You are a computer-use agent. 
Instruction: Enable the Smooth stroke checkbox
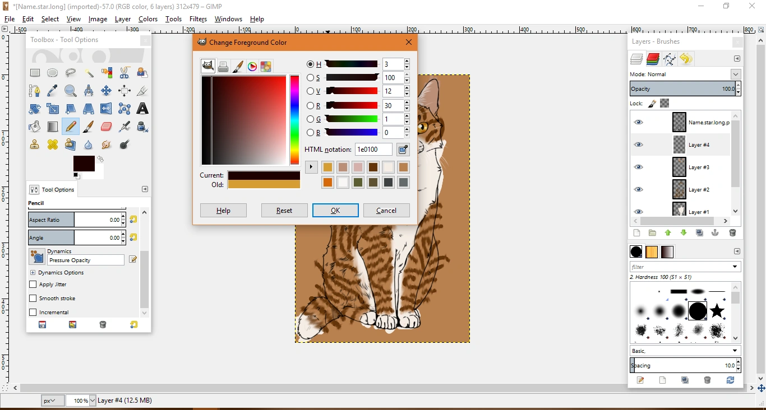33,299
